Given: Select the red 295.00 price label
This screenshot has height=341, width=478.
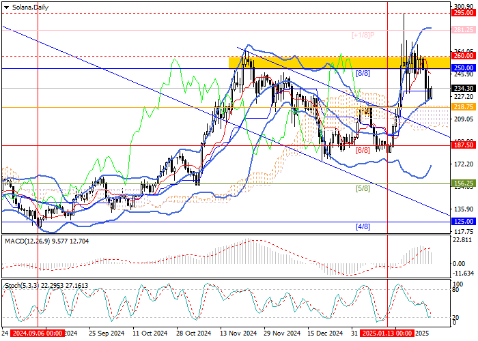Looking at the screenshot, I should [x=464, y=12].
